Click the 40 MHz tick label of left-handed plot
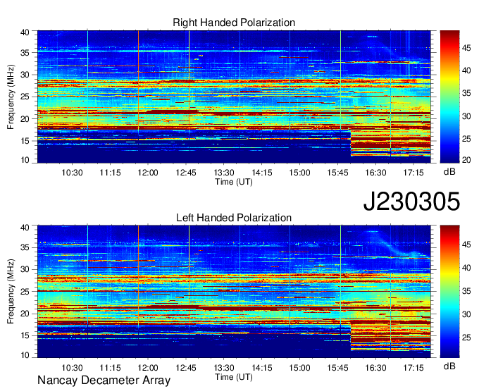Viewport: 479px width, 389px height. click(25, 228)
